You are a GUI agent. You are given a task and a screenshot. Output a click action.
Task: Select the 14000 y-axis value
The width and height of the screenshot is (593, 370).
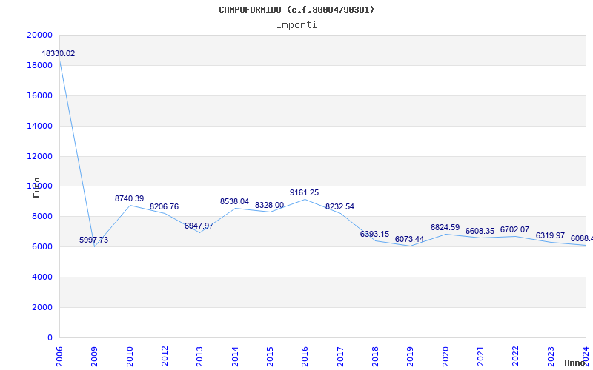tap(40, 126)
